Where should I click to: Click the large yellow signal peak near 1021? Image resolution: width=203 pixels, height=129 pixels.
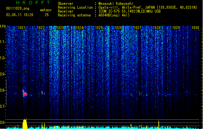(25, 124)
